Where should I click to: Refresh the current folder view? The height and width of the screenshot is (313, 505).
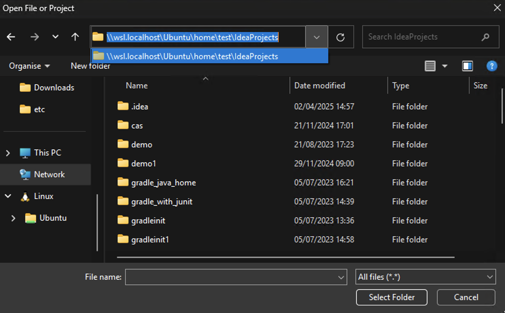pos(341,37)
